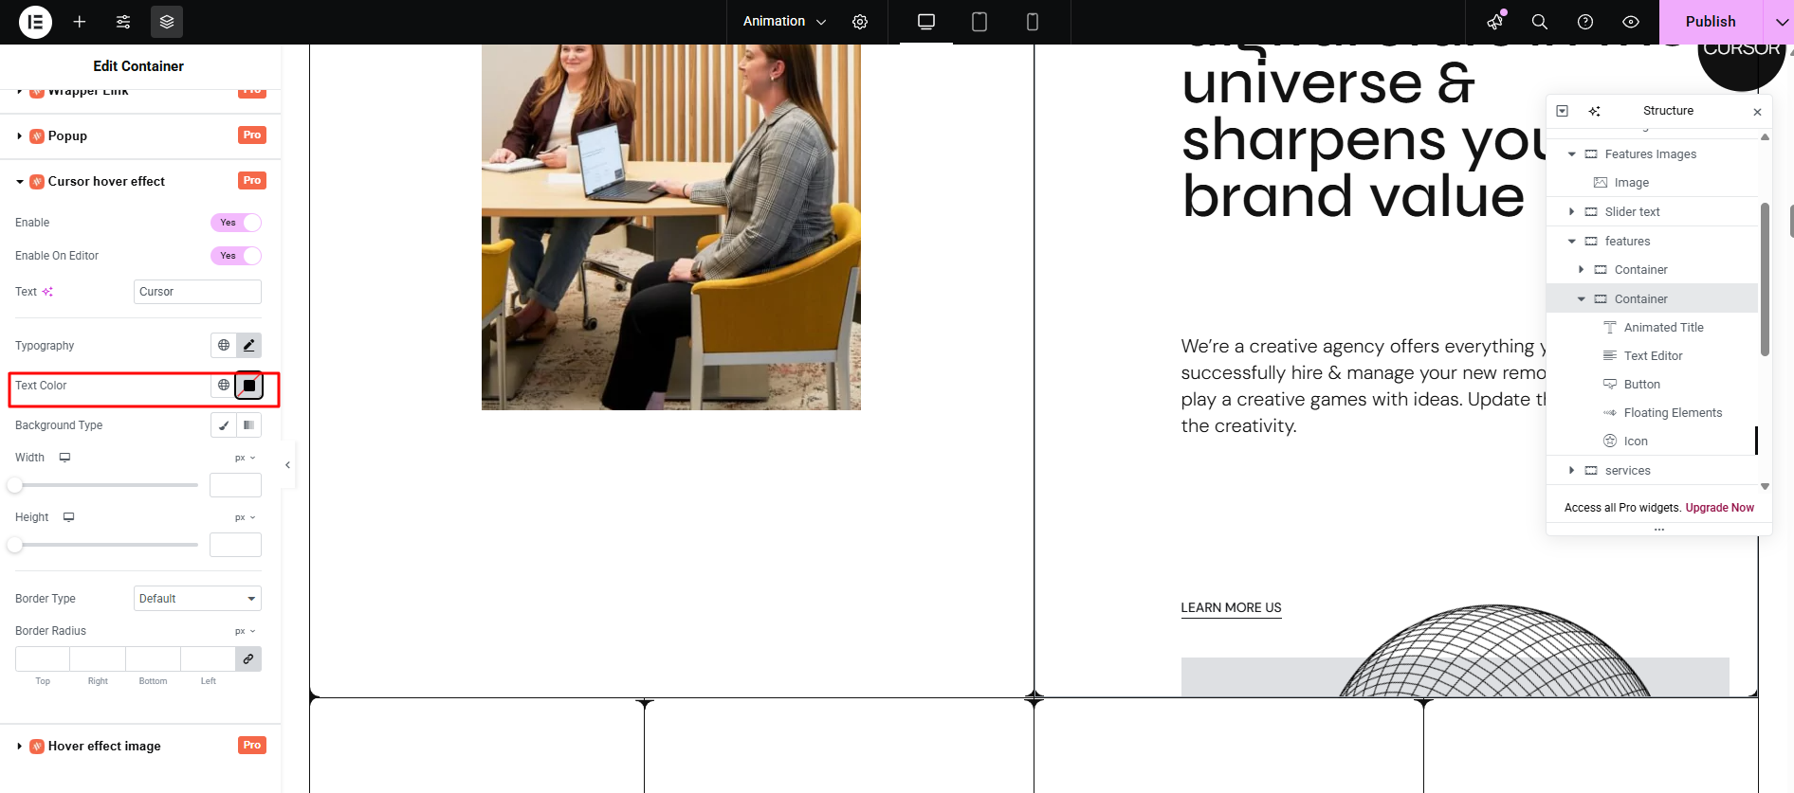Click the Publish button
Viewport: 1794px width, 793px height.
point(1710,22)
